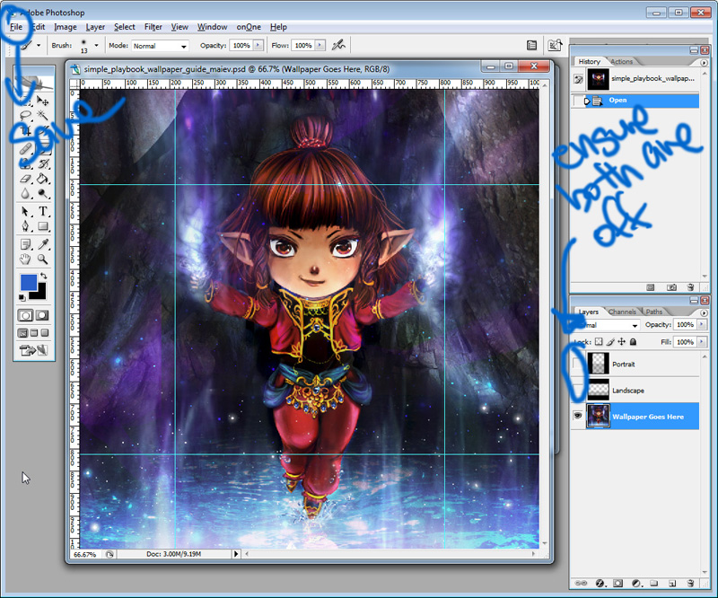This screenshot has height=598, width=718.
Task: Open Edit in ImageReady button
Action: coord(33,350)
